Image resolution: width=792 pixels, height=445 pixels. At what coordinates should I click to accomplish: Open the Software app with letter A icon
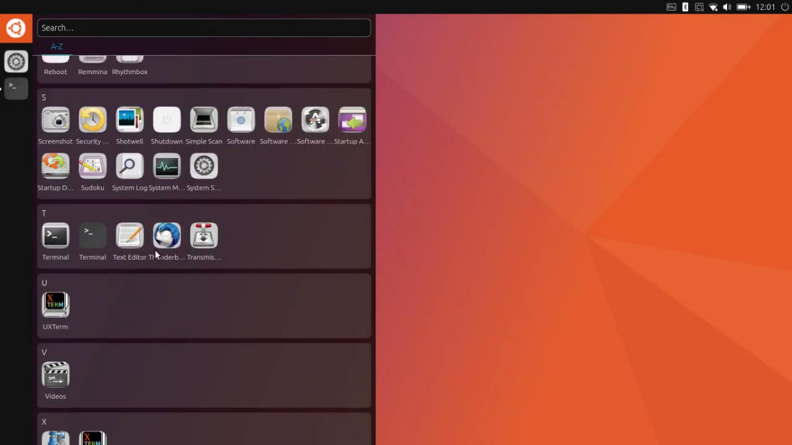(315, 120)
